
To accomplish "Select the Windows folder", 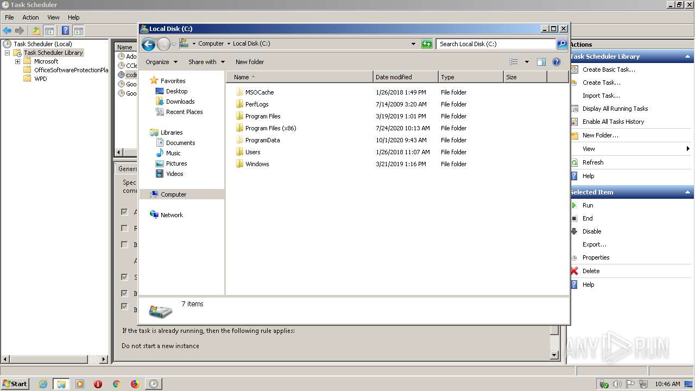I will pos(257,164).
